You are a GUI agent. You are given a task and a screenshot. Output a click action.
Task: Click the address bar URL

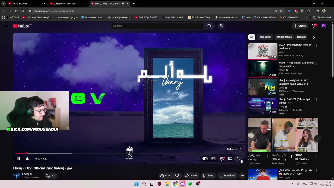point(54,11)
